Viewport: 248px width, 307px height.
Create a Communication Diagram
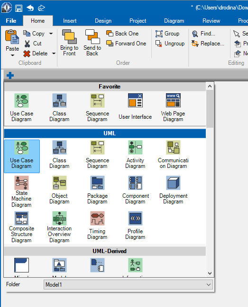tap(173, 155)
